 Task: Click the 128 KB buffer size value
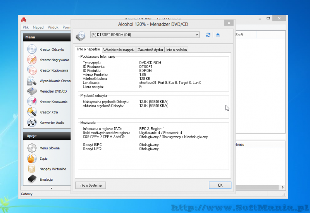145,79
